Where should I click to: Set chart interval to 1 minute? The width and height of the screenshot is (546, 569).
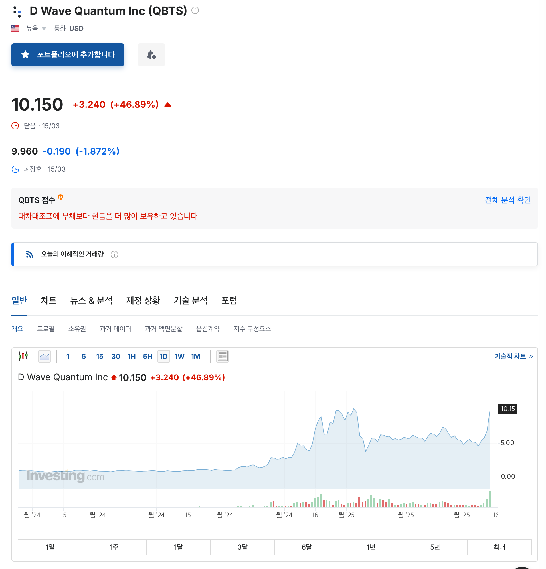tap(68, 357)
